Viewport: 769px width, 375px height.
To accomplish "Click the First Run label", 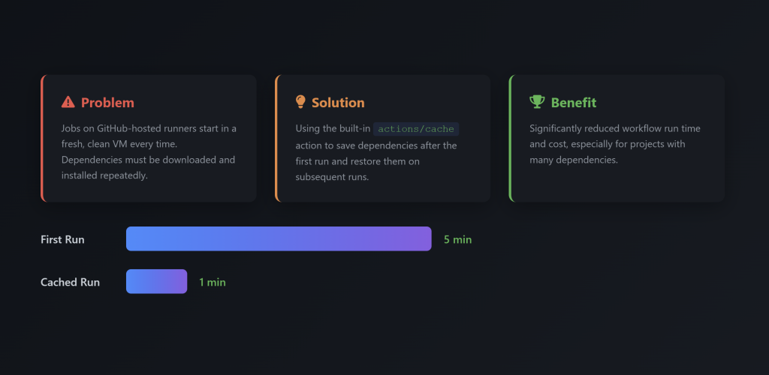I will (62, 240).
